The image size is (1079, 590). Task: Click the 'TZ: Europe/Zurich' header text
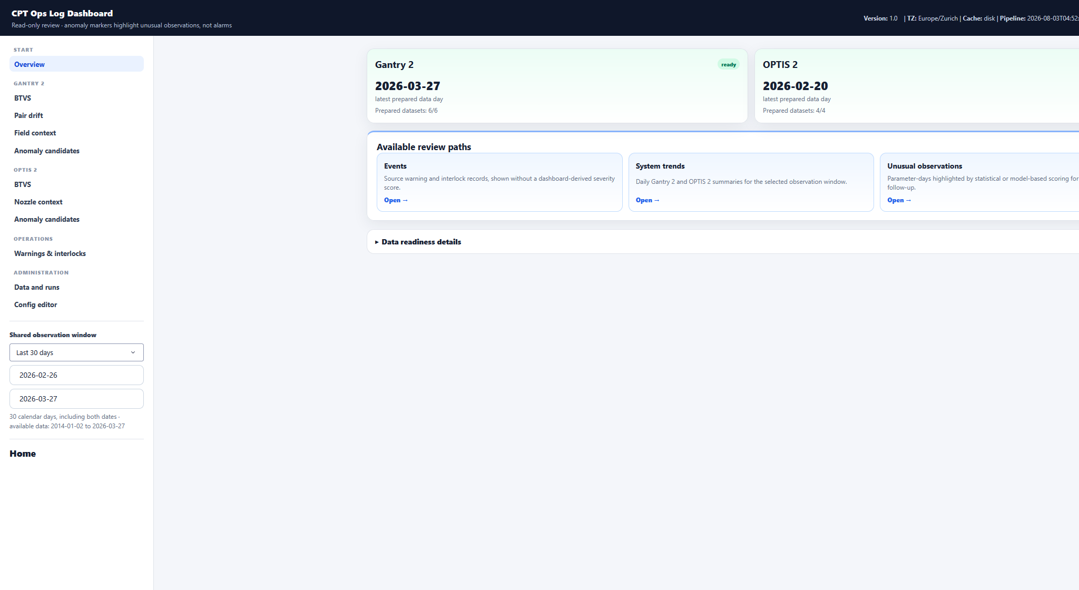[933, 18]
